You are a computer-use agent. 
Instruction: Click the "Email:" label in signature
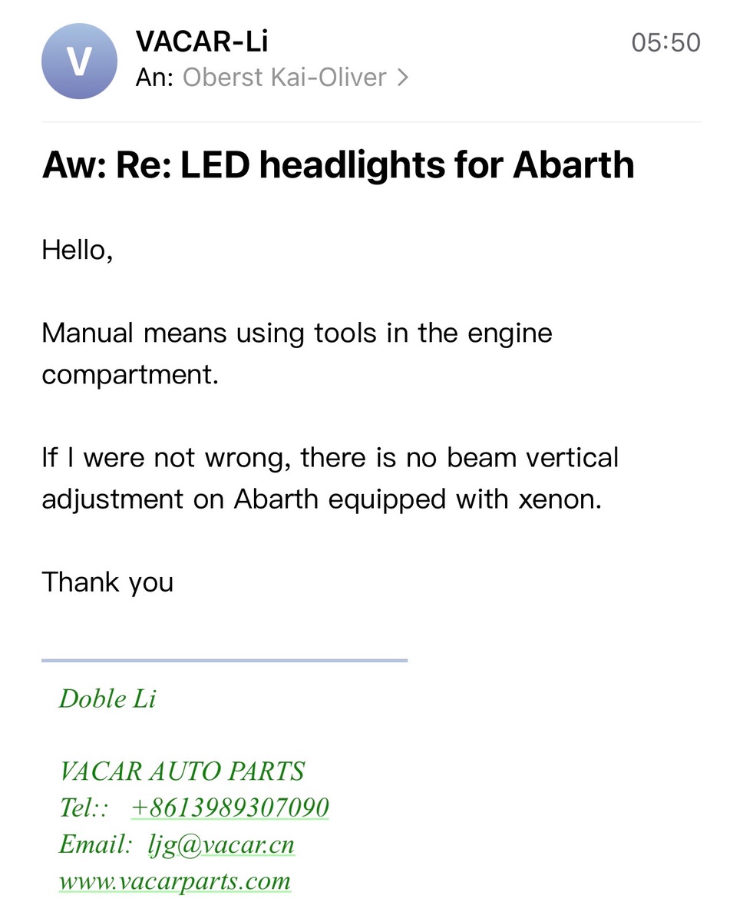coord(96,844)
